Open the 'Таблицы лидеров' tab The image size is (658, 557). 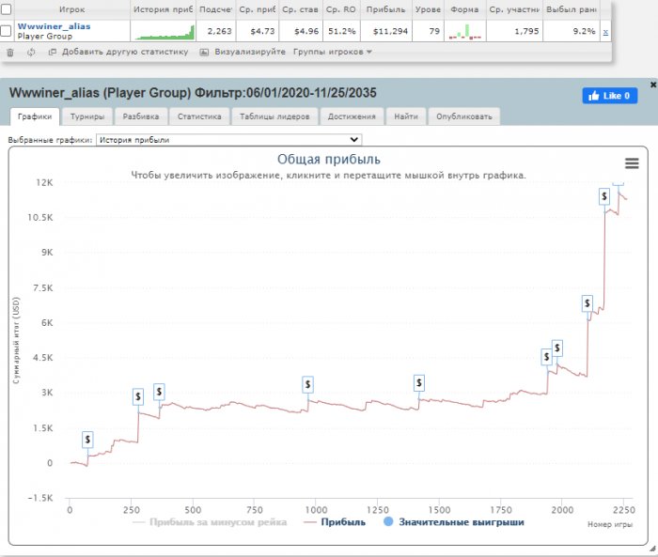click(274, 116)
